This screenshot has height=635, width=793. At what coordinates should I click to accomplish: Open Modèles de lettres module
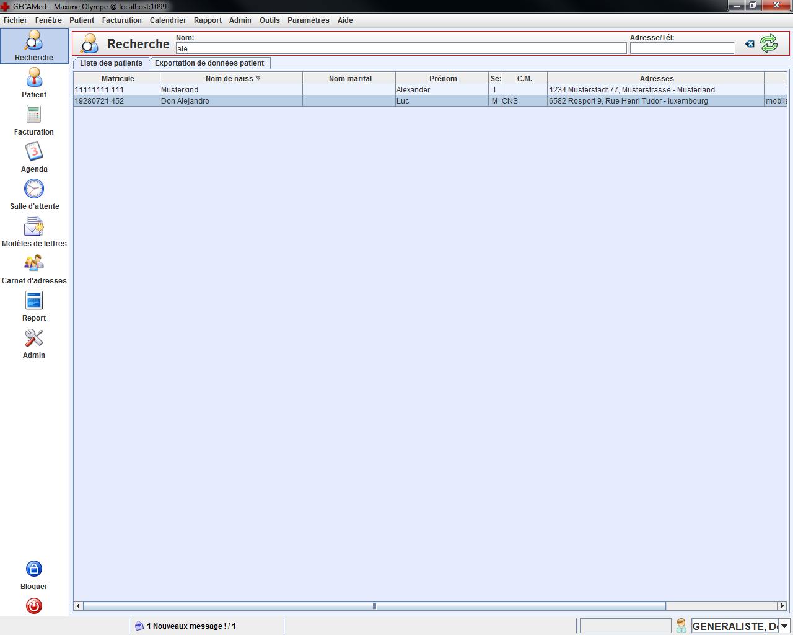click(34, 227)
